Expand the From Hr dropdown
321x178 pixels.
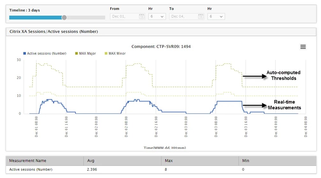[157, 16]
